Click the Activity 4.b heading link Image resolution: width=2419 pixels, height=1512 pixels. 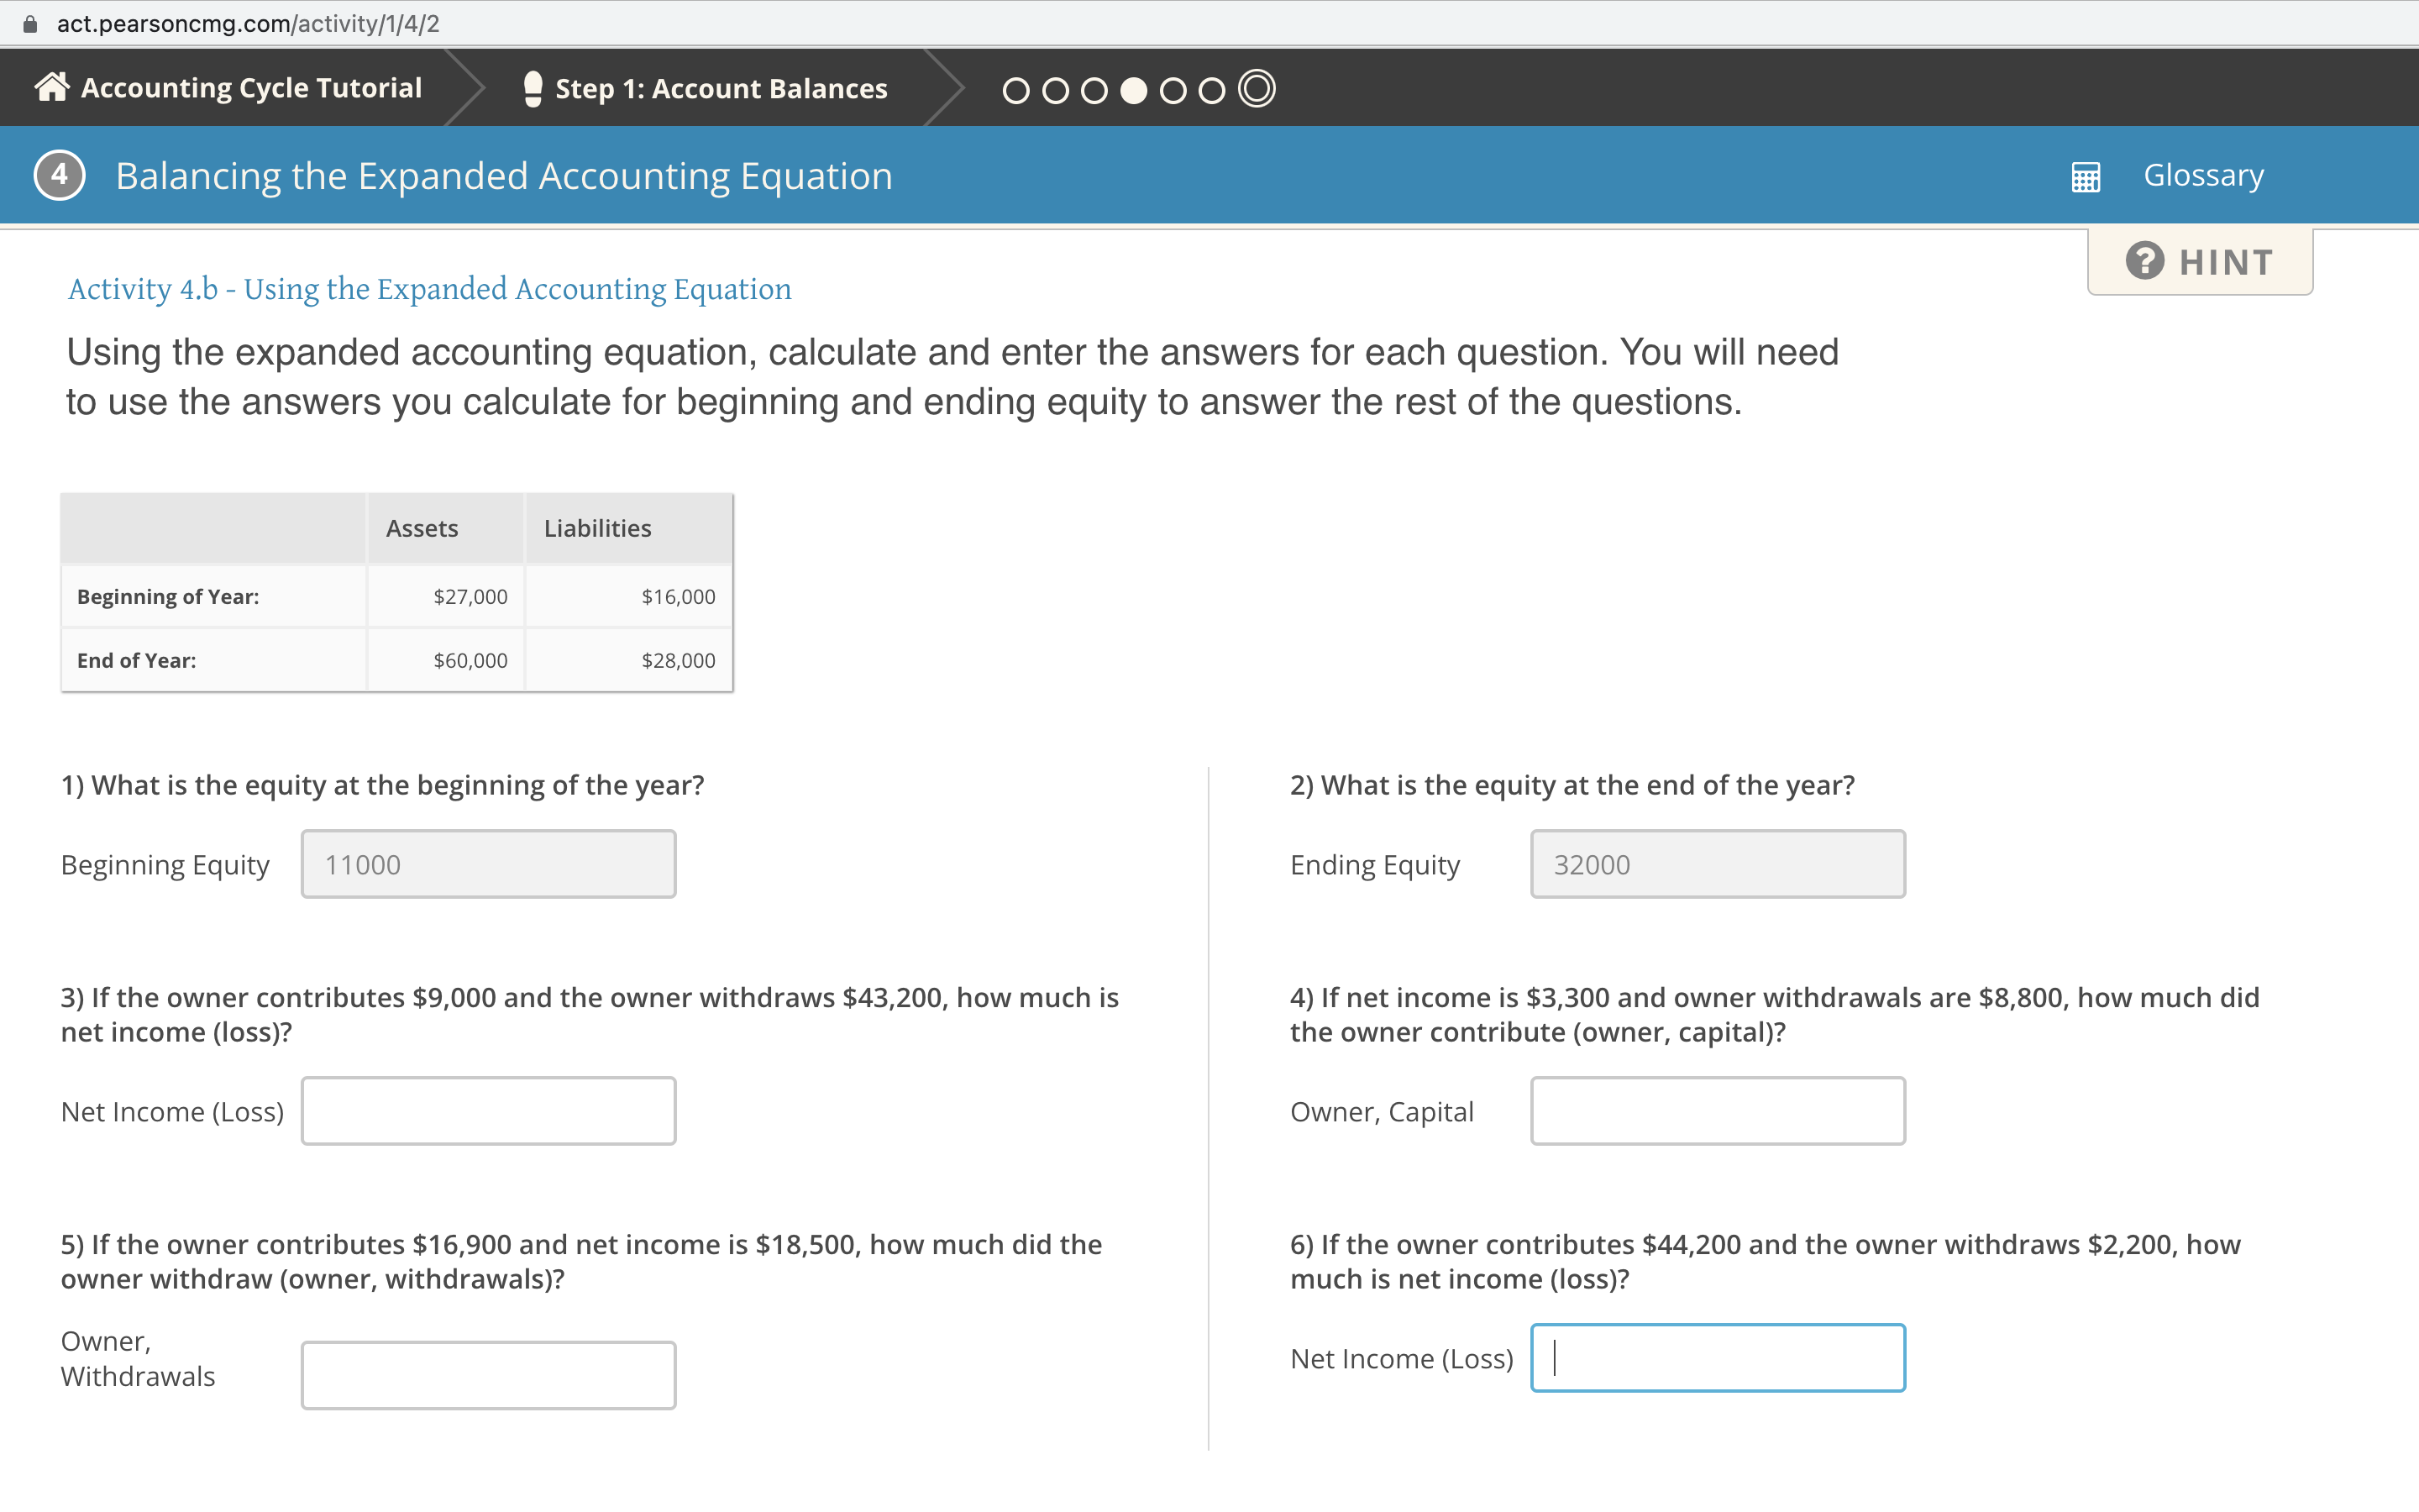430,289
